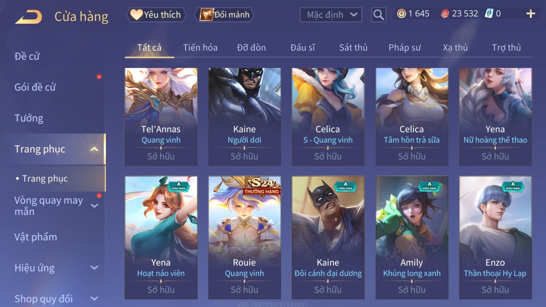Select the Sát thủ tab
Image resolution: width=546 pixels, height=307 pixels.
tap(353, 48)
